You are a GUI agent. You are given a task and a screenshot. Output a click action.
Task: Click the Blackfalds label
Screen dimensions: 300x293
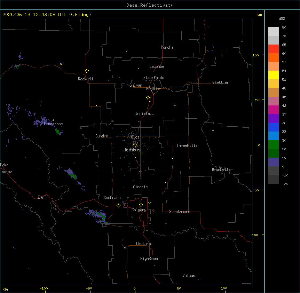point(153,78)
